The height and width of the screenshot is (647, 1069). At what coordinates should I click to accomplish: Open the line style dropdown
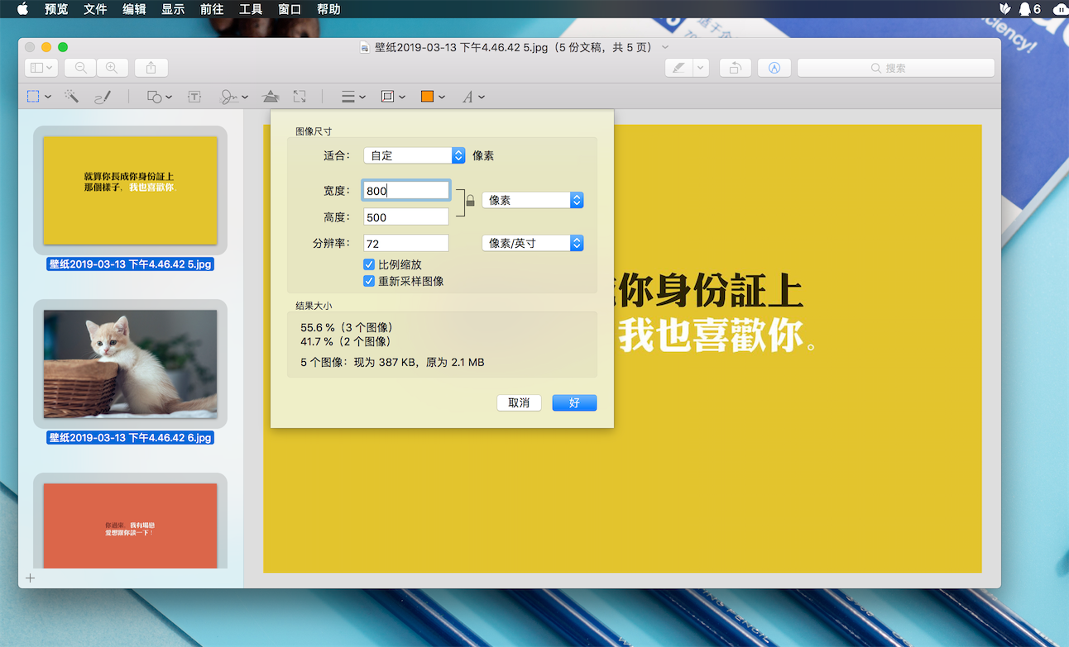coord(353,97)
